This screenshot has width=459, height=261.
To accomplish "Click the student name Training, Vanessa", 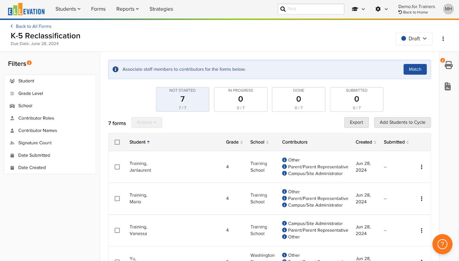I will point(138,230).
